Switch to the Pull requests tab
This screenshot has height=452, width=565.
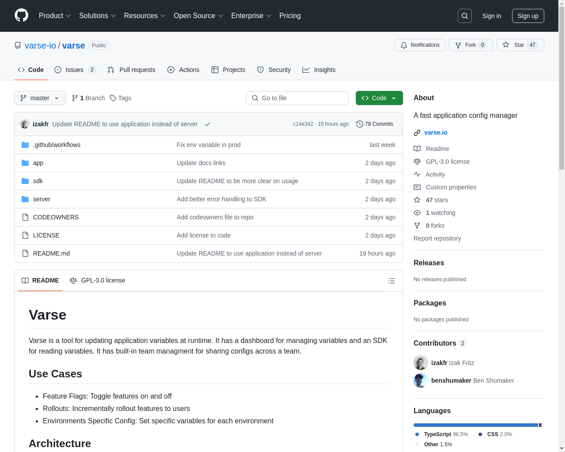[131, 70]
